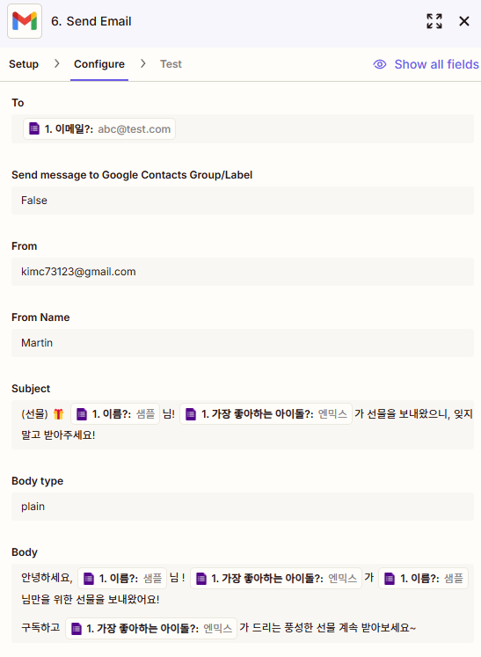Click the From Name Martin field
This screenshot has height=657, width=481.
[x=243, y=343]
